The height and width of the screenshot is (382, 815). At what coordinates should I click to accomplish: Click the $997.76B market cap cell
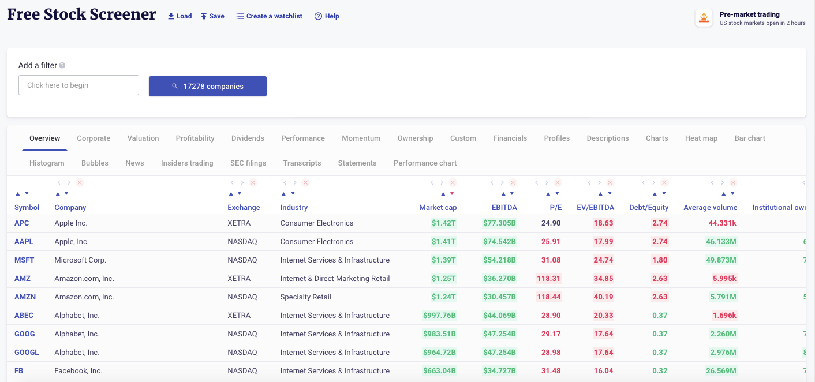pyautogui.click(x=439, y=316)
